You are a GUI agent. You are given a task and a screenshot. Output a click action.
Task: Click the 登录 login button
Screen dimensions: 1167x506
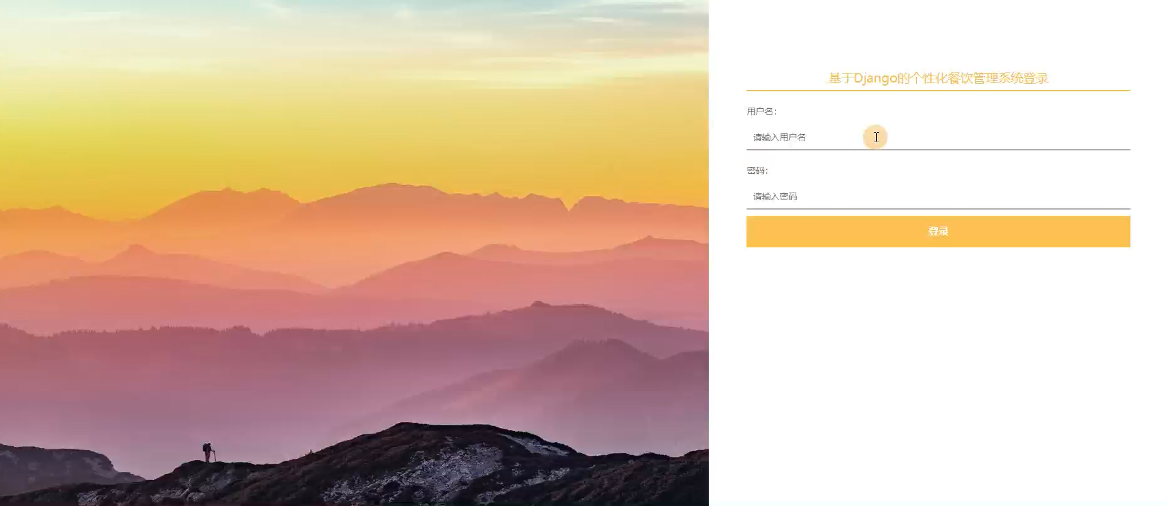coord(938,231)
